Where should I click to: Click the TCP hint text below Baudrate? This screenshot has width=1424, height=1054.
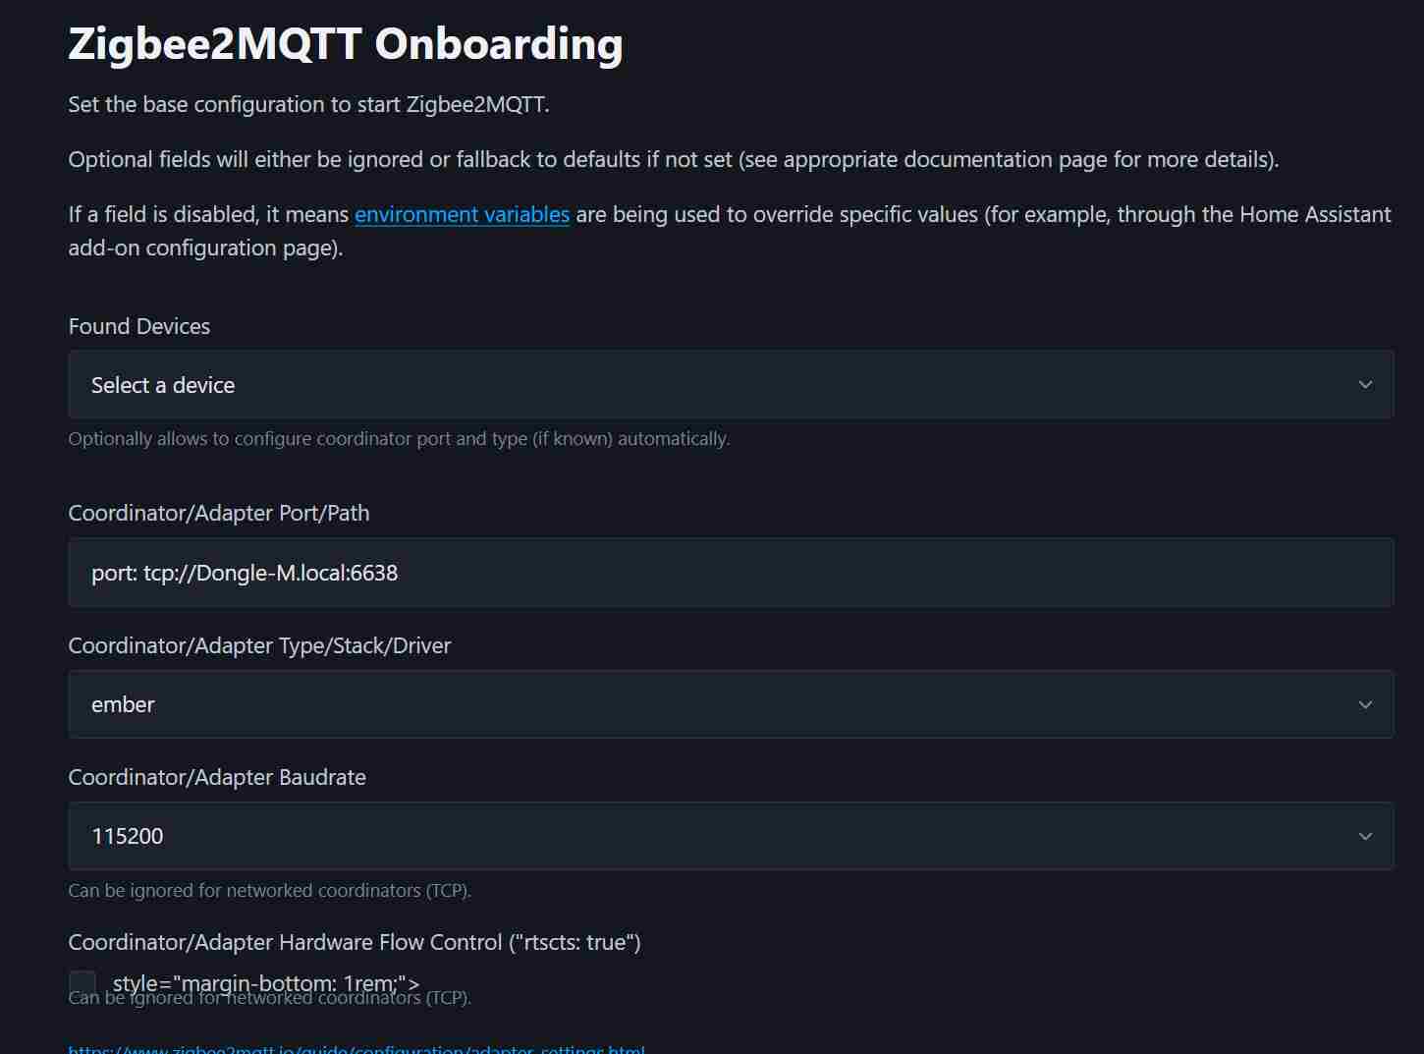269,891
